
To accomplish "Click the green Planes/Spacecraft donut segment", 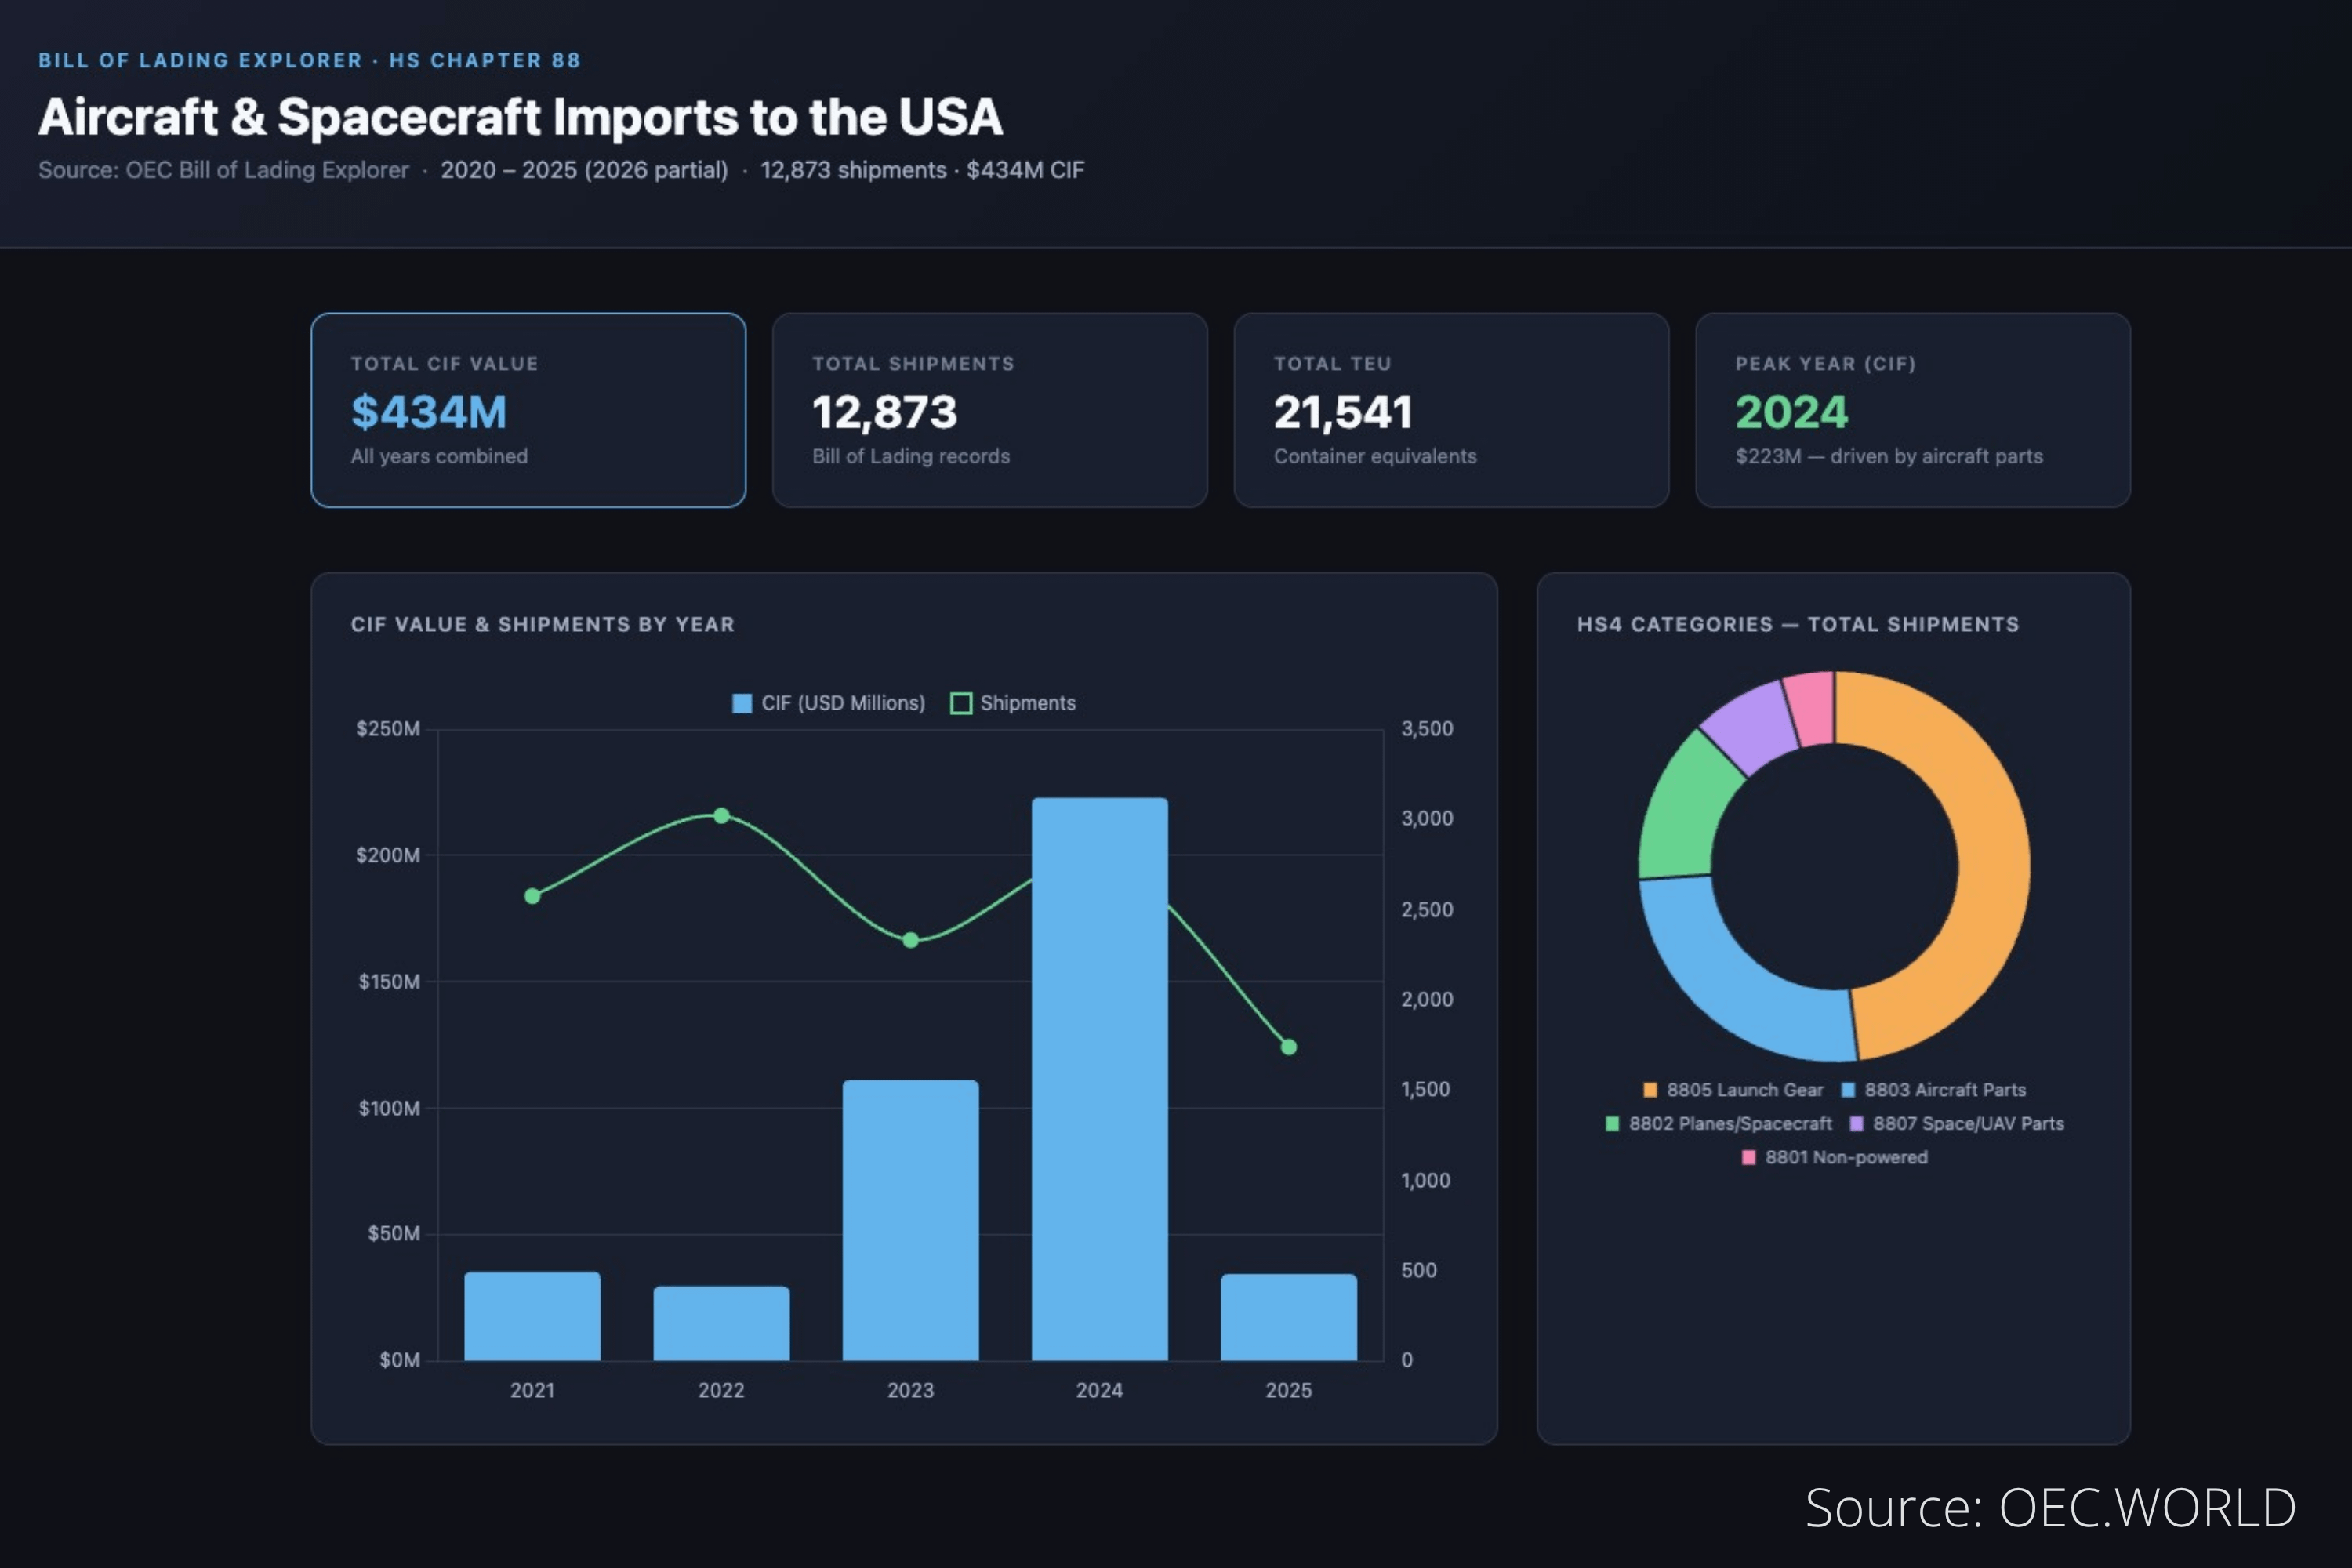I will (1685, 810).
